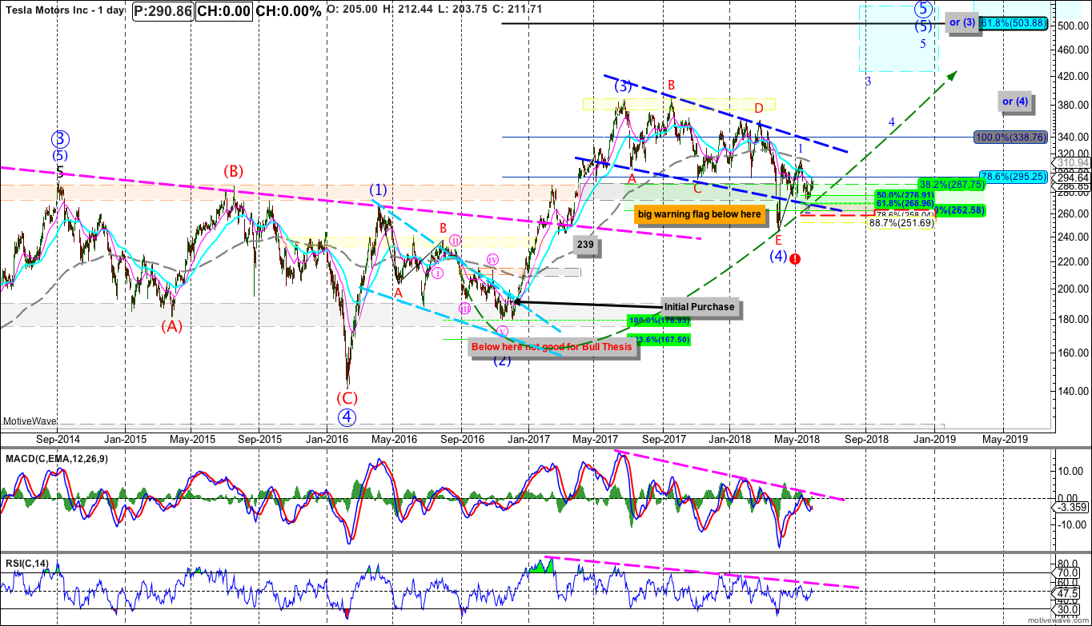
Task: Click the yellow 88.7%(251.69) label
Action: (x=901, y=223)
